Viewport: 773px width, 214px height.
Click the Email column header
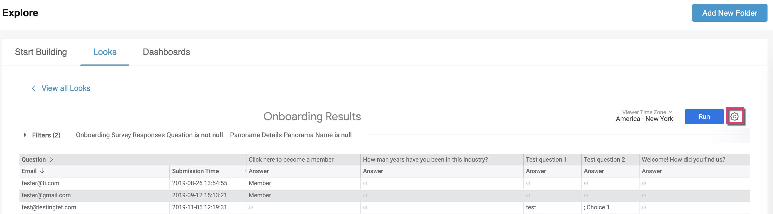(29, 171)
